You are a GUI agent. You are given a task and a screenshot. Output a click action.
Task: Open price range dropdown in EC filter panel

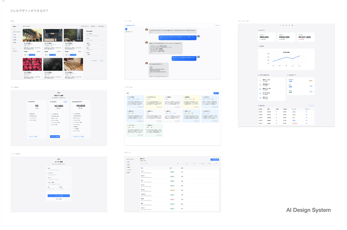point(95,50)
